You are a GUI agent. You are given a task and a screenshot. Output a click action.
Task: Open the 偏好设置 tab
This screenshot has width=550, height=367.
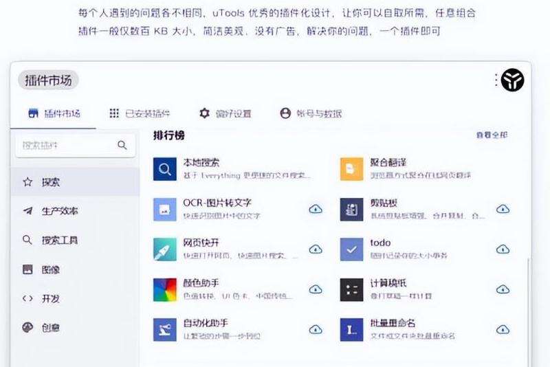tap(225, 113)
